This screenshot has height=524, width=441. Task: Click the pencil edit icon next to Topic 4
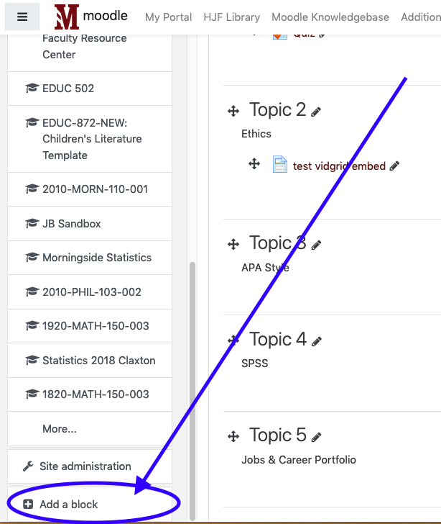pyautogui.click(x=316, y=341)
